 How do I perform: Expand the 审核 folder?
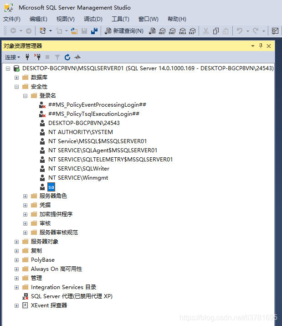pyautogui.click(x=25, y=223)
